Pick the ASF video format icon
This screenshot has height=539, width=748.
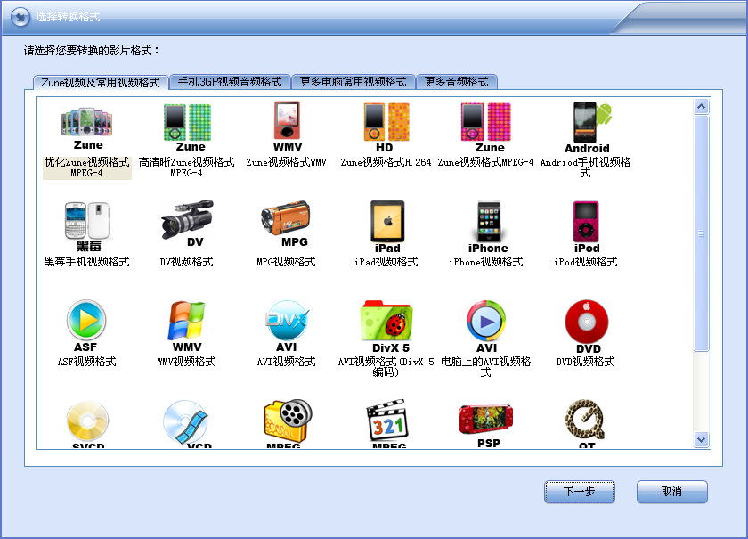(85, 327)
